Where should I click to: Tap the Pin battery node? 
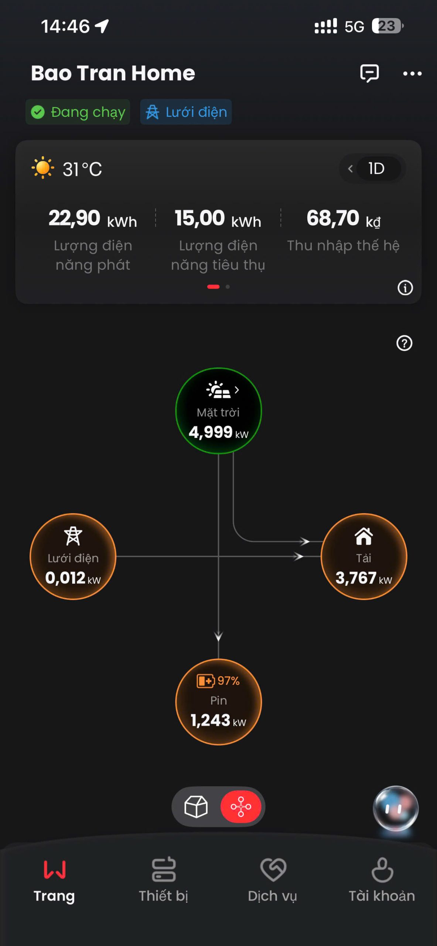tap(218, 702)
